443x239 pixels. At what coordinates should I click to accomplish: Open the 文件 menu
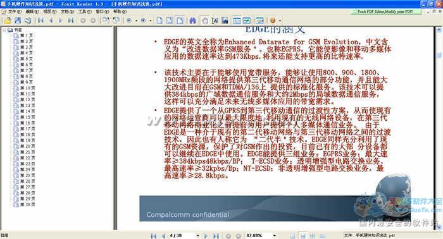tap(13, 11)
